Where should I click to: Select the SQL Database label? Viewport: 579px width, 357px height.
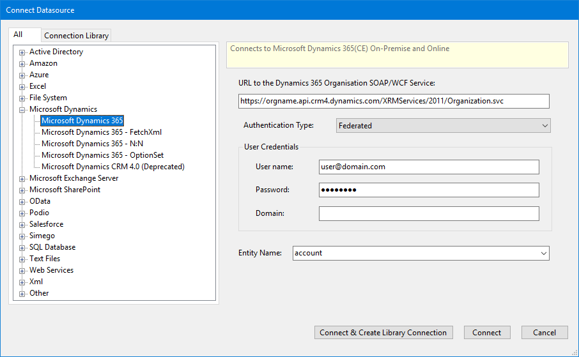pyautogui.click(x=52, y=247)
